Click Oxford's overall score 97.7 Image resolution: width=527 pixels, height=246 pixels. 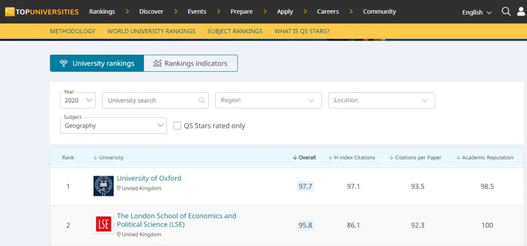coord(305,186)
